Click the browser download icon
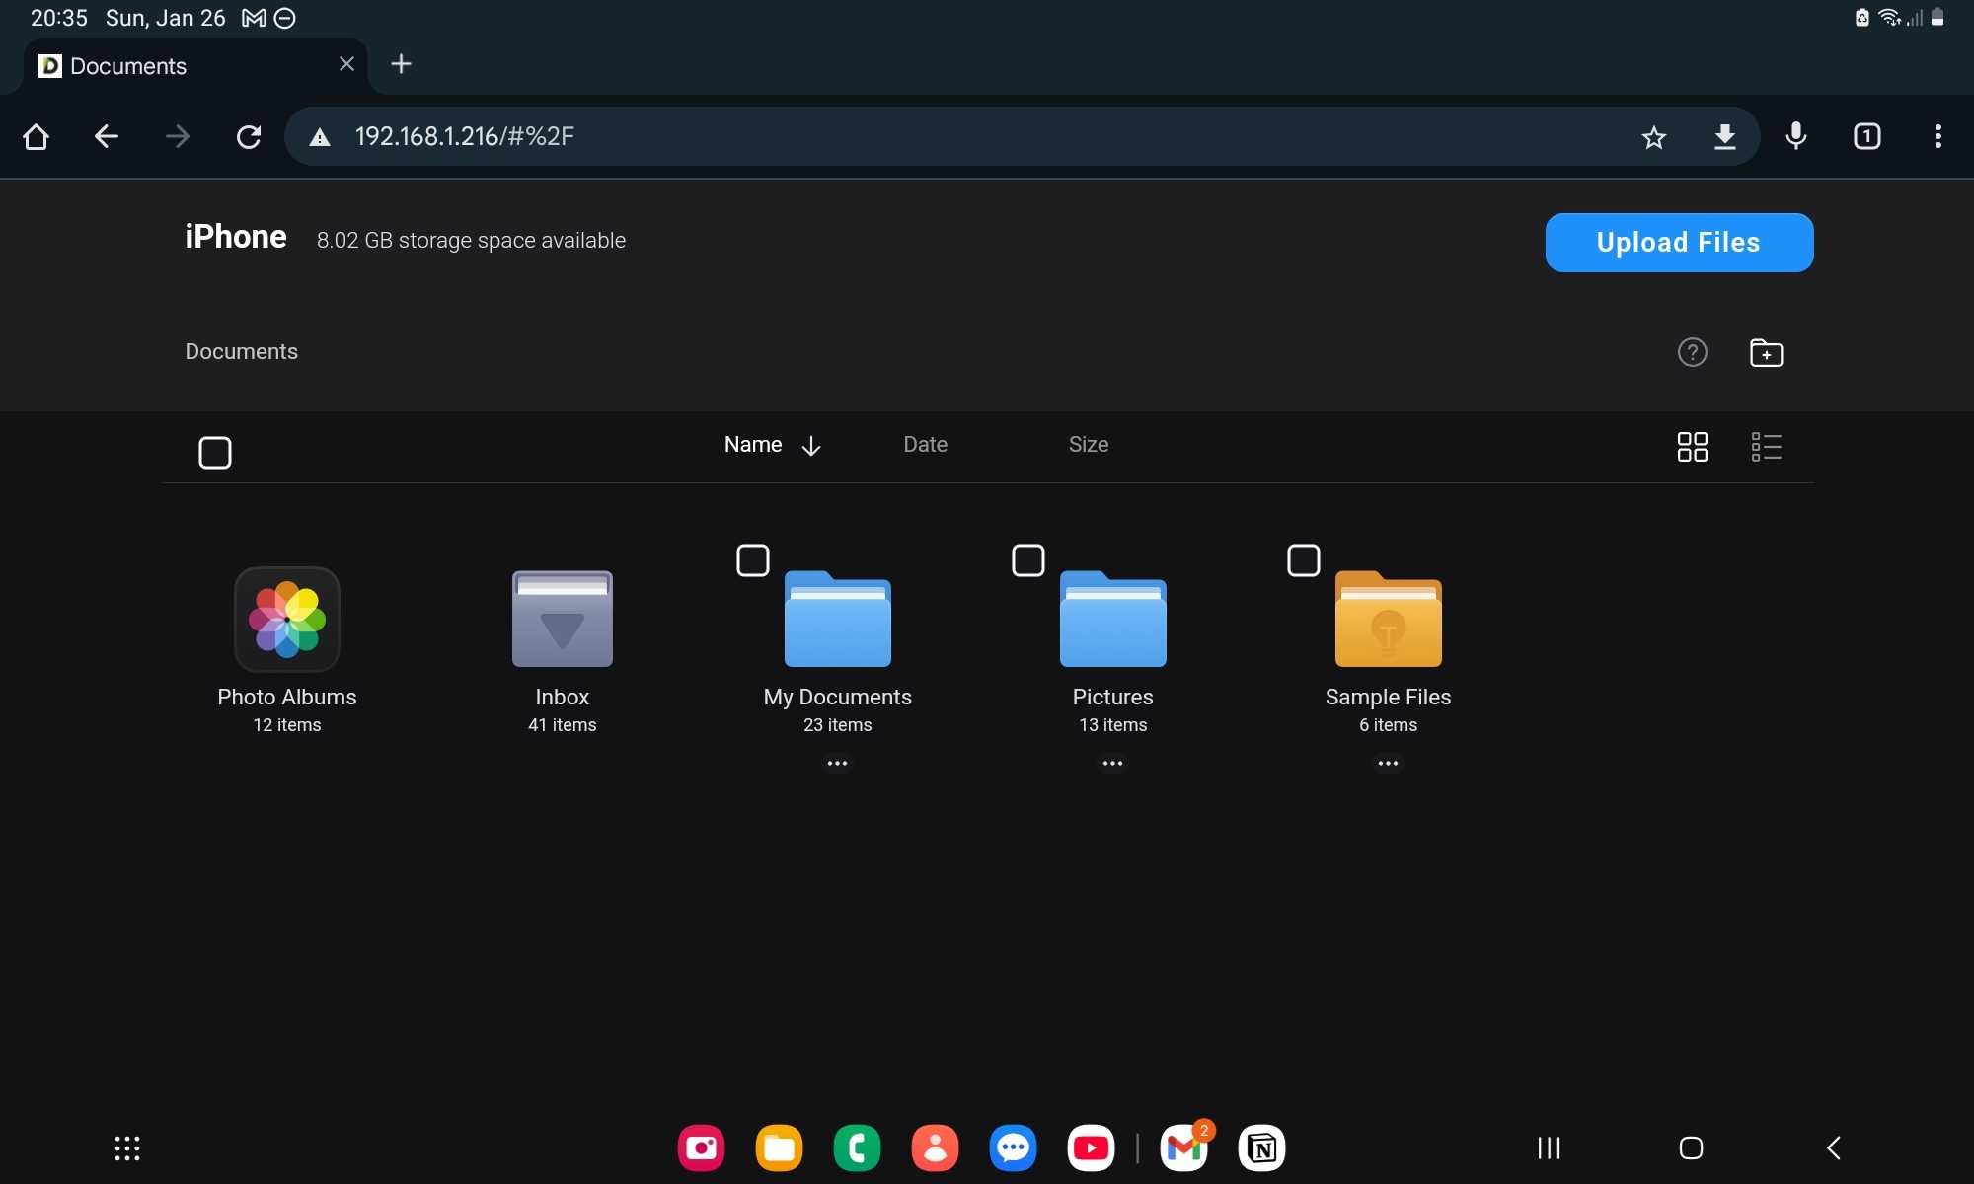Image resolution: width=1974 pixels, height=1184 pixels. pyautogui.click(x=1724, y=137)
